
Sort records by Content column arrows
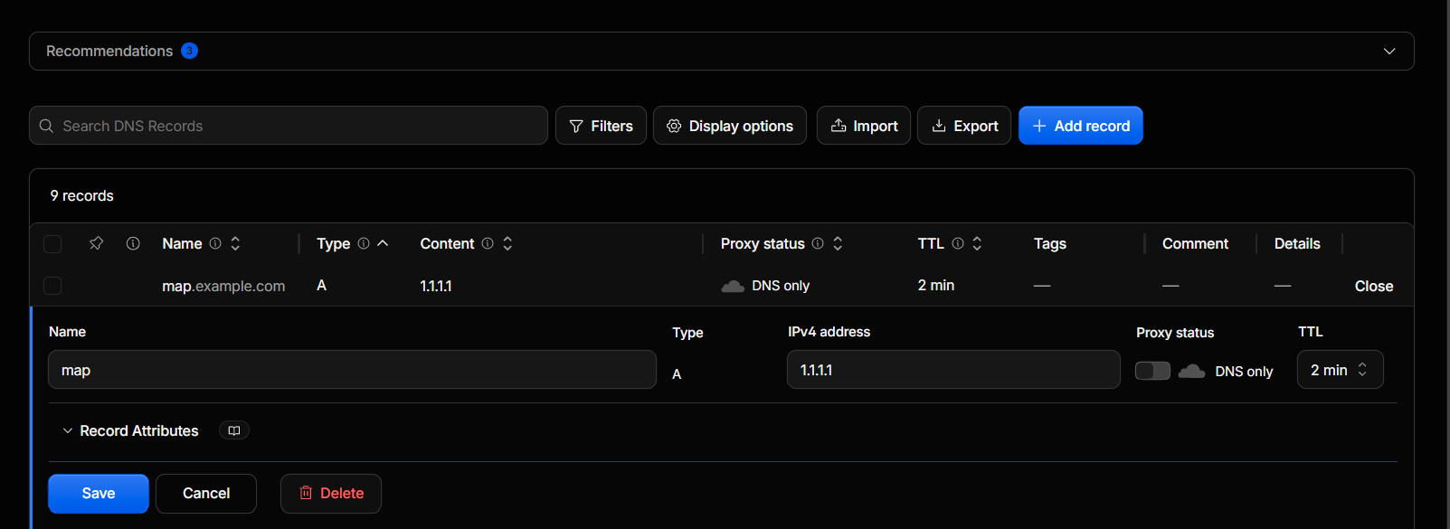507,243
